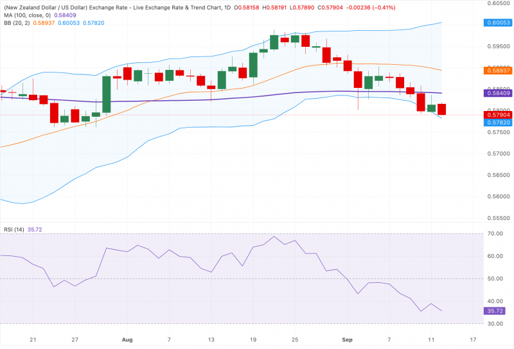
Task: Click the '13' date axis label
Action: coord(211,339)
